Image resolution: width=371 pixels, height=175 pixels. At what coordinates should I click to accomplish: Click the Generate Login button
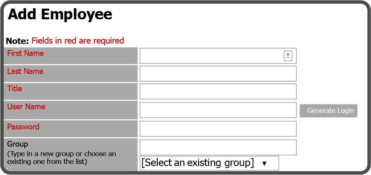click(329, 111)
